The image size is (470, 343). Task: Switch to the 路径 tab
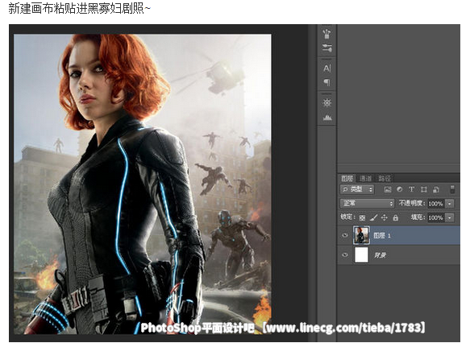click(x=385, y=179)
